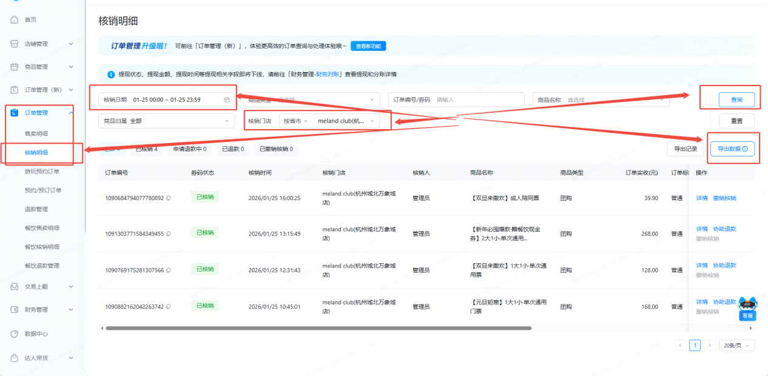Click the 首页 home icon in sidebar
Viewport: 768px width, 376px height.
coord(15,20)
